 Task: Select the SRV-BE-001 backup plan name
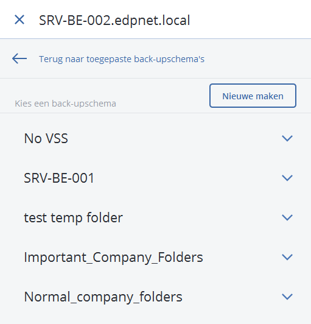tap(59, 178)
